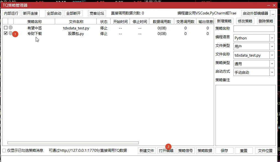
Task: Click the 策略信号 button
Action: [x=186, y=151]
